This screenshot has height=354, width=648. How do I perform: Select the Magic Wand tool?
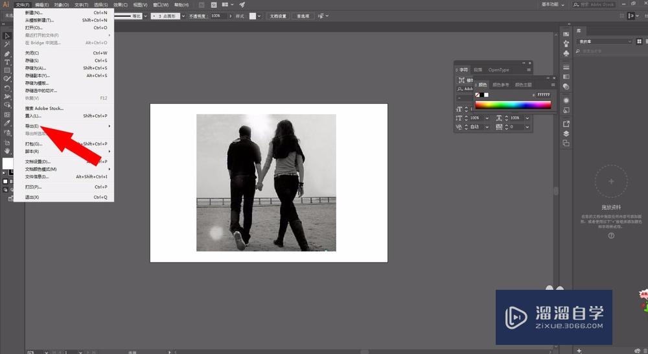point(7,45)
